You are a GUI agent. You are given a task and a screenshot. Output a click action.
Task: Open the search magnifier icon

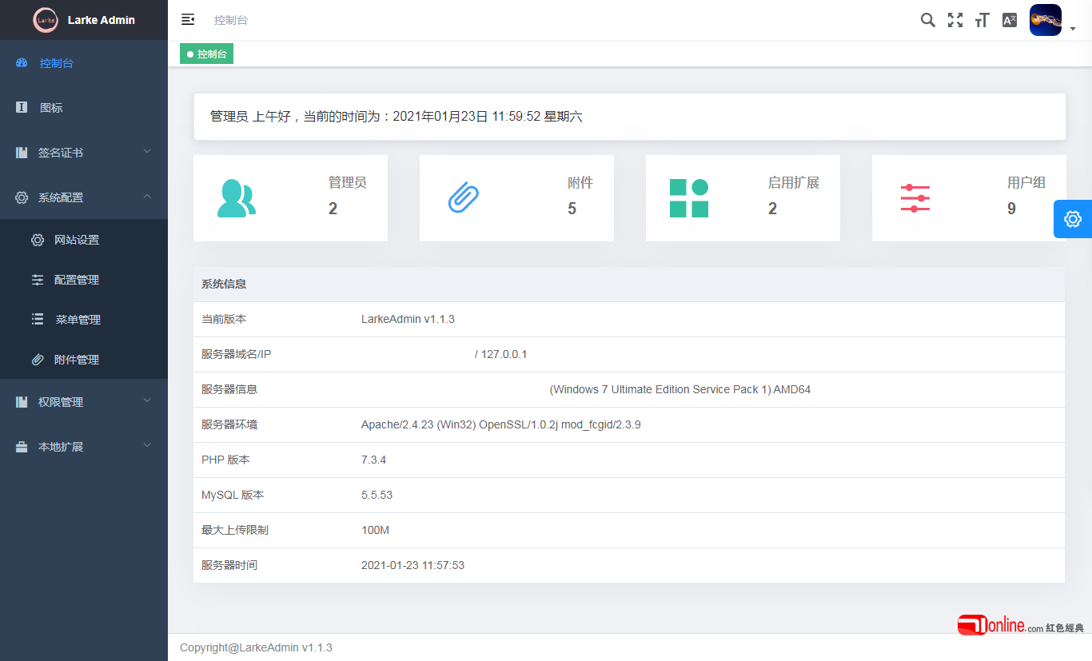click(927, 20)
